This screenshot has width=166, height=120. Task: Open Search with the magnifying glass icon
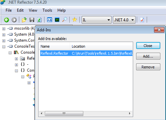click(x=65, y=20)
